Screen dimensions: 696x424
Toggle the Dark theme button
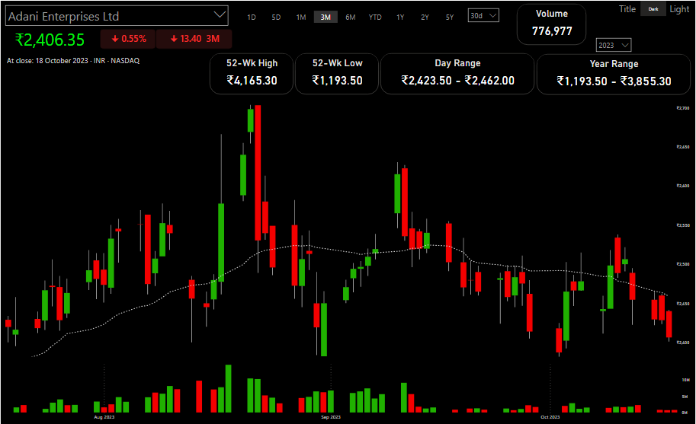[x=652, y=9]
